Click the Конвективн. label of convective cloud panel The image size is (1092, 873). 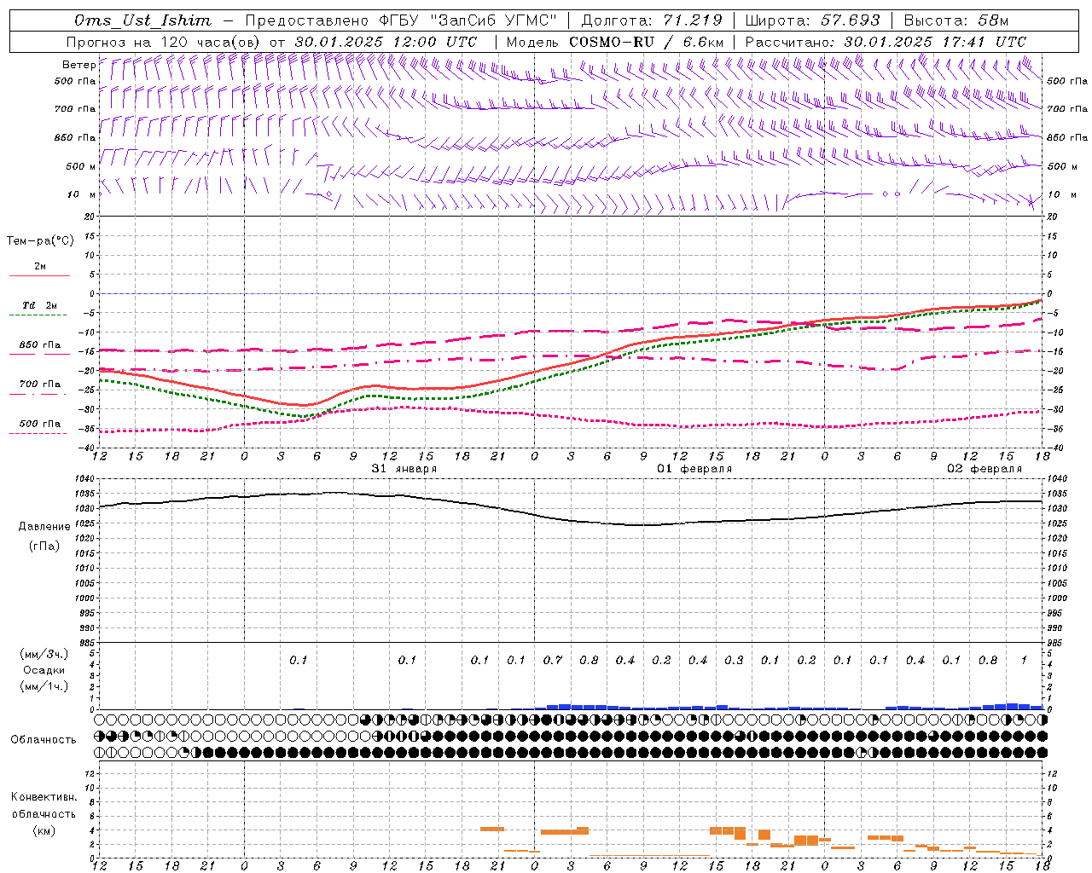[x=44, y=797]
